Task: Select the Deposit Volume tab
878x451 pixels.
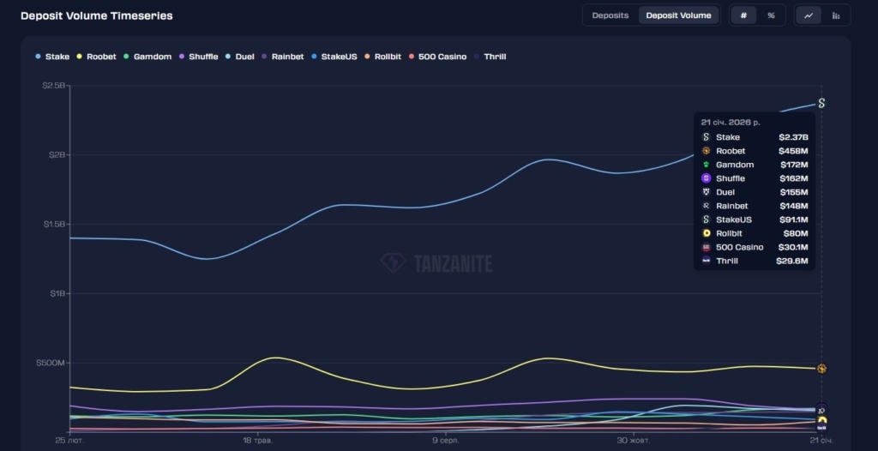Action: tap(678, 15)
